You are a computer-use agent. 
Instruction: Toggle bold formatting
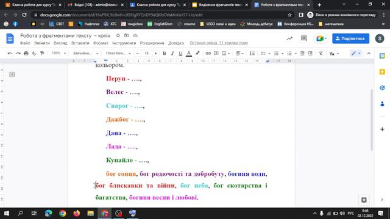(x=164, y=54)
